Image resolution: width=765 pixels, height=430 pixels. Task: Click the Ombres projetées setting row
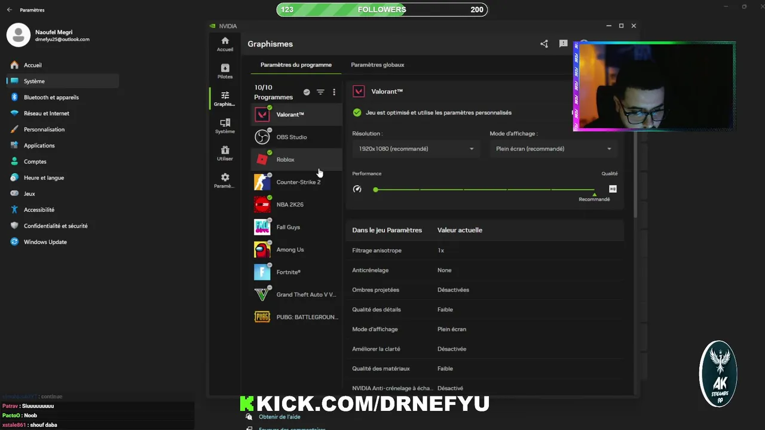(x=485, y=290)
